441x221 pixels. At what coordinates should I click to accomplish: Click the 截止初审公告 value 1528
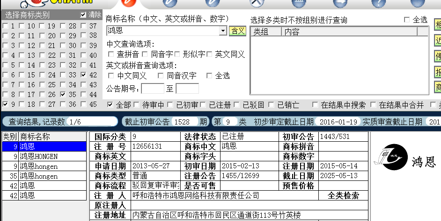[x=184, y=122]
